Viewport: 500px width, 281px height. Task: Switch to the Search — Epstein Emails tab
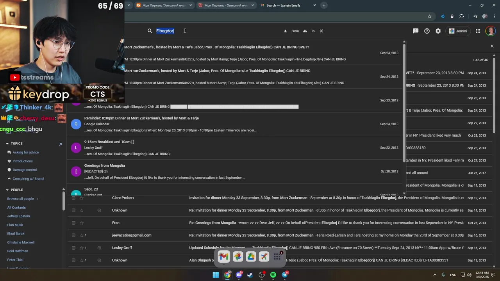point(288,5)
